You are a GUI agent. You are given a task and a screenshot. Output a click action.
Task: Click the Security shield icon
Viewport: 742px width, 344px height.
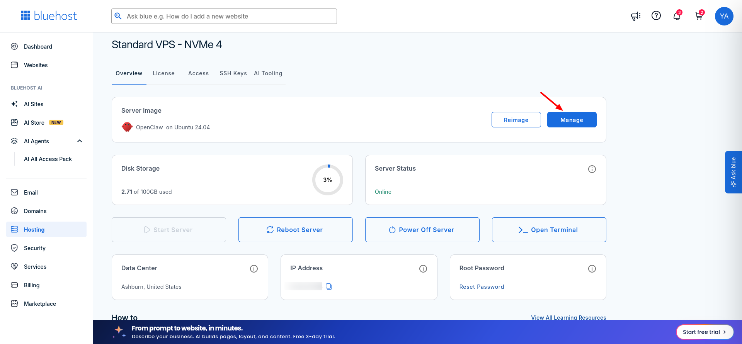(14, 248)
